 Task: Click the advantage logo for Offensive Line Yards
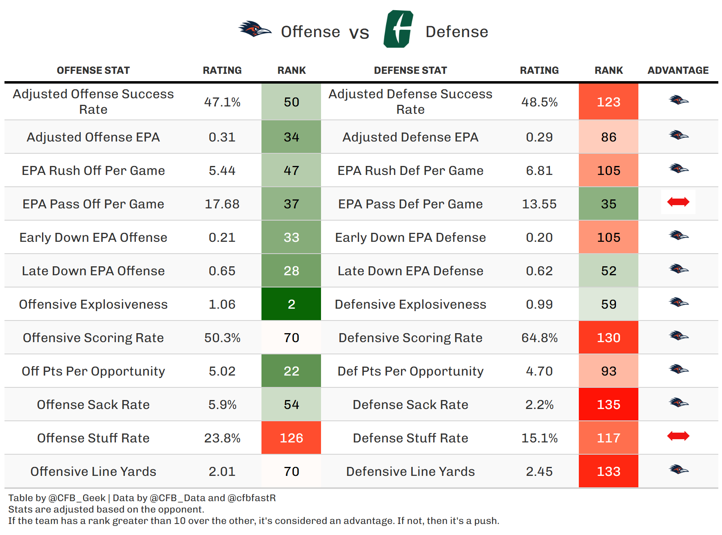tap(678, 469)
